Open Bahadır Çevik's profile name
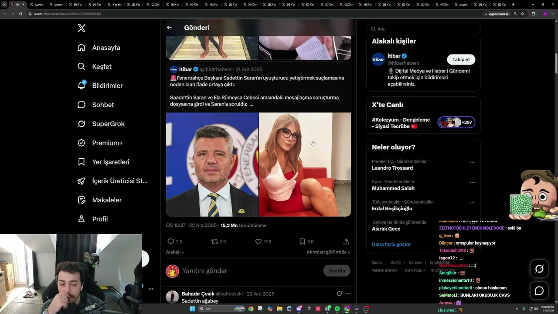 click(198, 294)
